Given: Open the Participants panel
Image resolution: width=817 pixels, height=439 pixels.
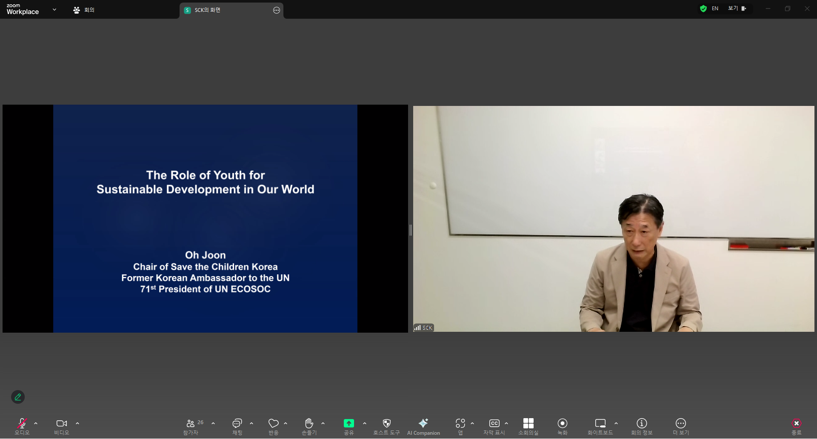Looking at the screenshot, I should [191, 426].
